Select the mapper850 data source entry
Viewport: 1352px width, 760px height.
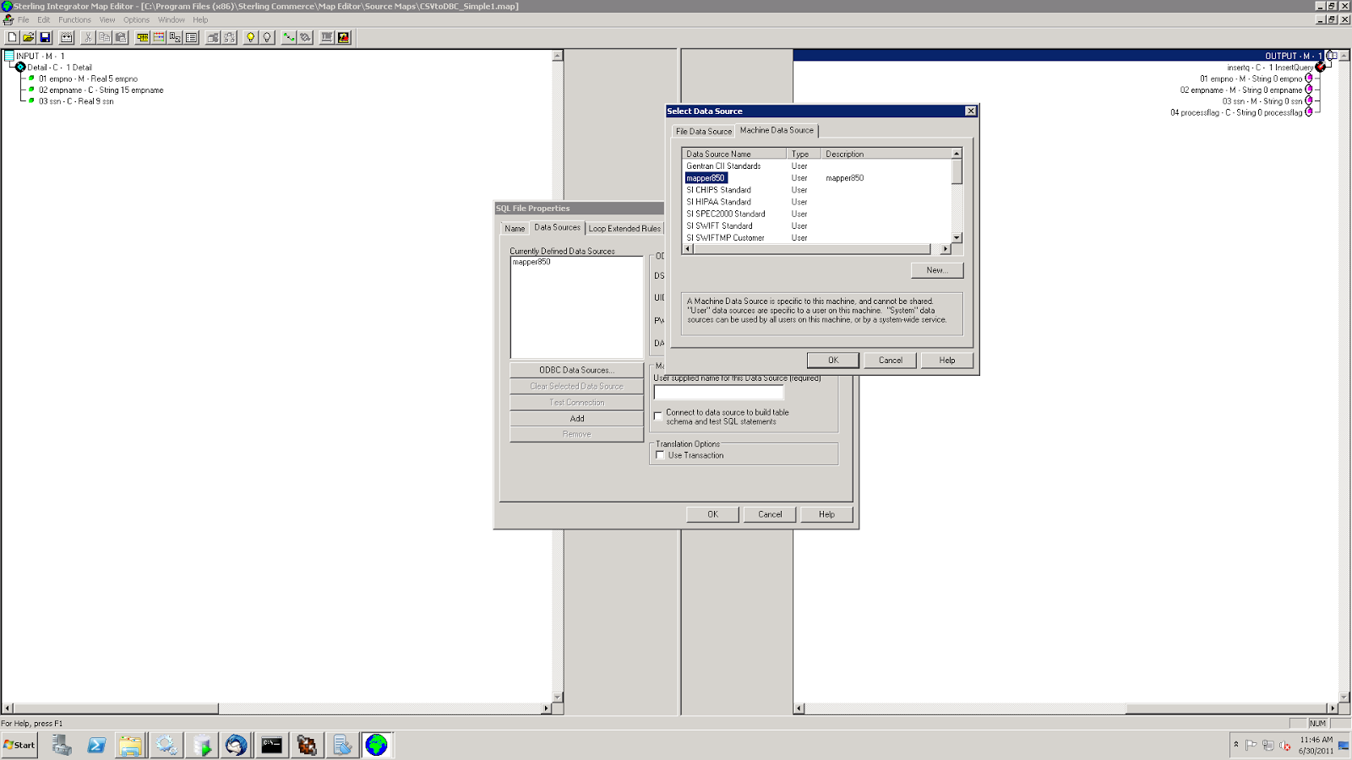pyautogui.click(x=706, y=178)
